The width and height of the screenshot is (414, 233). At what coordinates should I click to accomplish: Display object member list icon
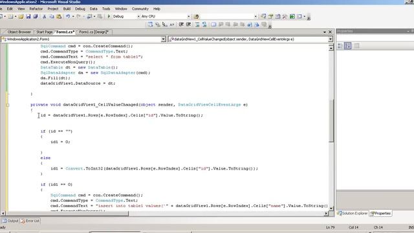click(150, 25)
